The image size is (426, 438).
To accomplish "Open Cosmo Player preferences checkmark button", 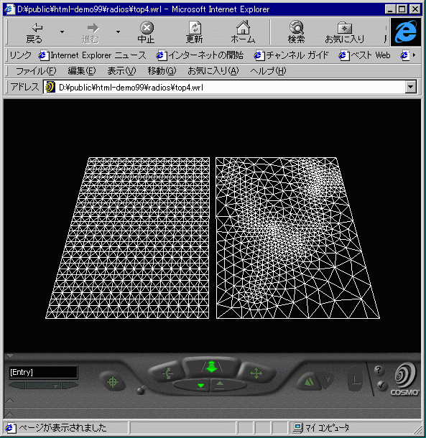I will (x=381, y=386).
